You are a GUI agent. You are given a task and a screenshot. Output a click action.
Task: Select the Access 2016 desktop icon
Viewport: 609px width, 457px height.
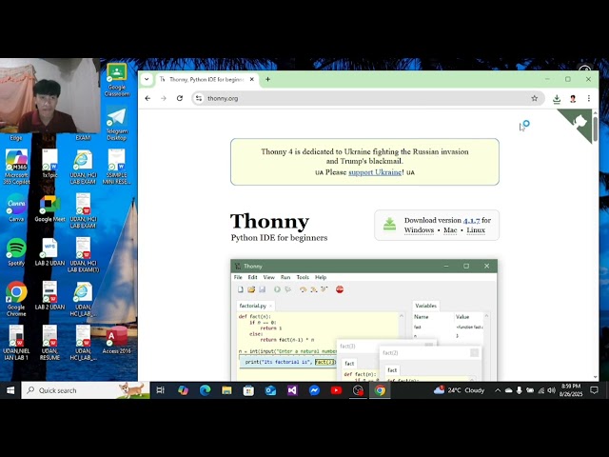[116, 340]
